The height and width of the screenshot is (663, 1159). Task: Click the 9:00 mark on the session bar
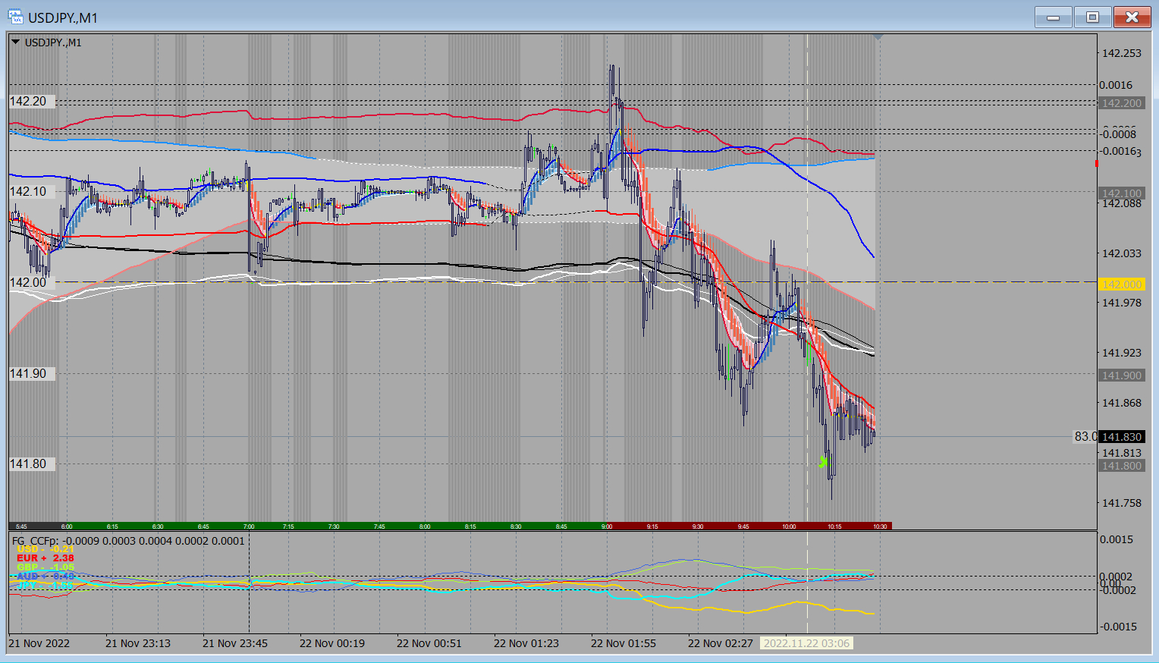(x=607, y=526)
